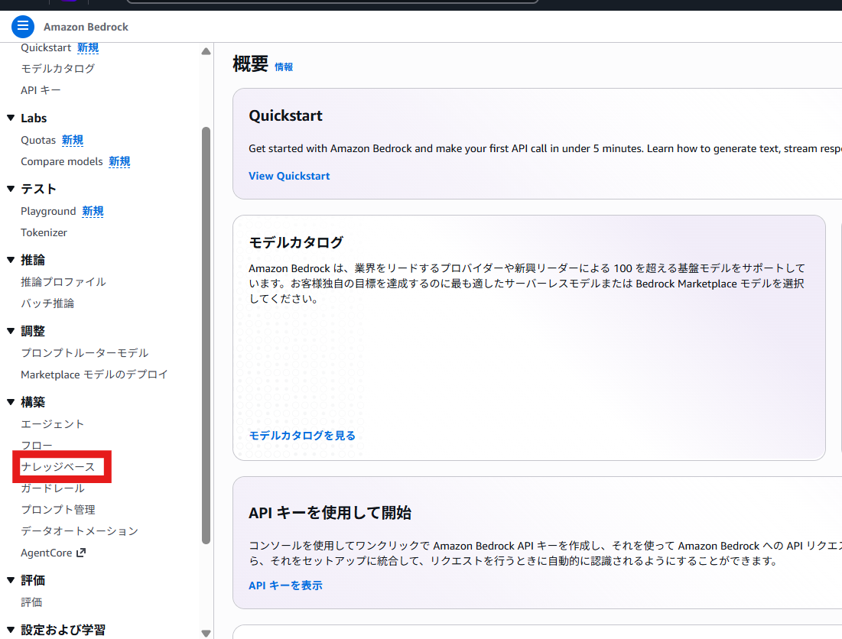Open the AgentCore sidebar link
Image resolution: width=842 pixels, height=639 pixels.
click(x=46, y=553)
